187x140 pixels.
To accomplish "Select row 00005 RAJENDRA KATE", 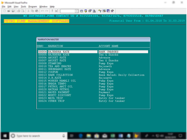I will coord(93,55).
